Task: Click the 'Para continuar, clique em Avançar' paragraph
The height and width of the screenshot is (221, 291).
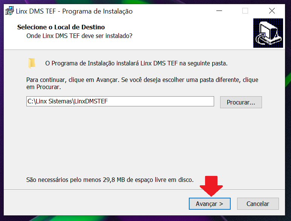Action: (x=142, y=83)
